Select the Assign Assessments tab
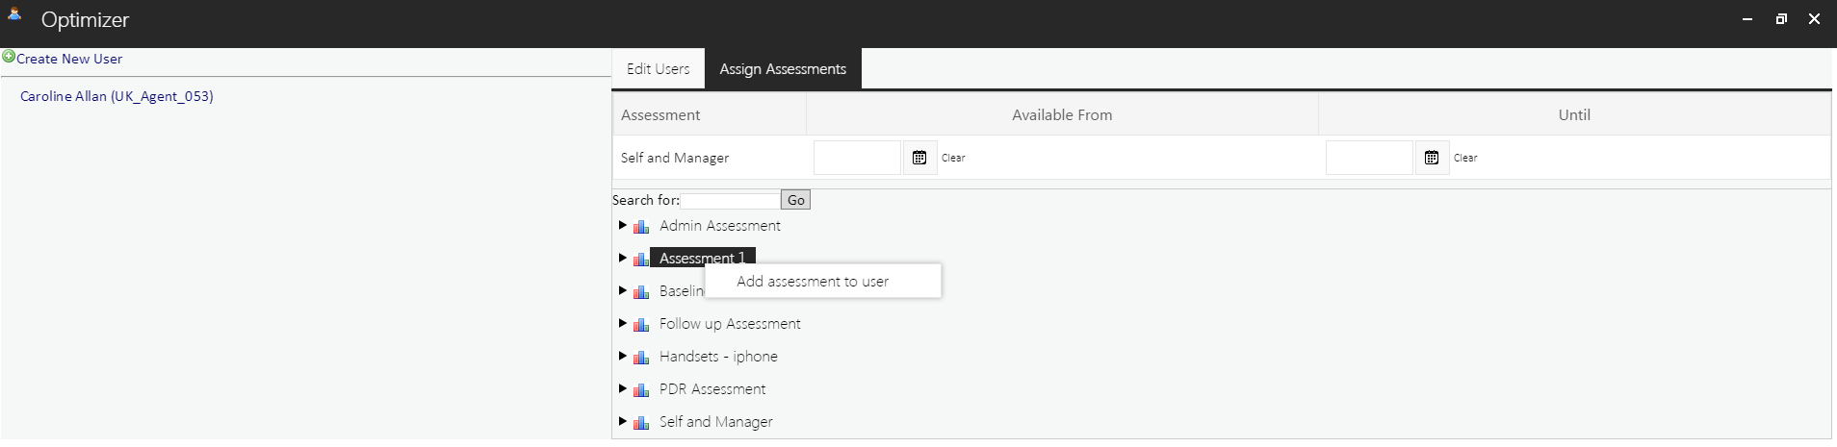This screenshot has width=1837, height=447. click(x=783, y=69)
